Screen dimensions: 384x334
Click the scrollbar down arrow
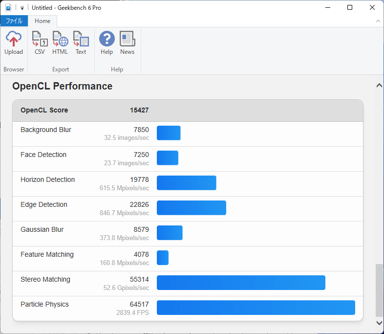[379, 323]
